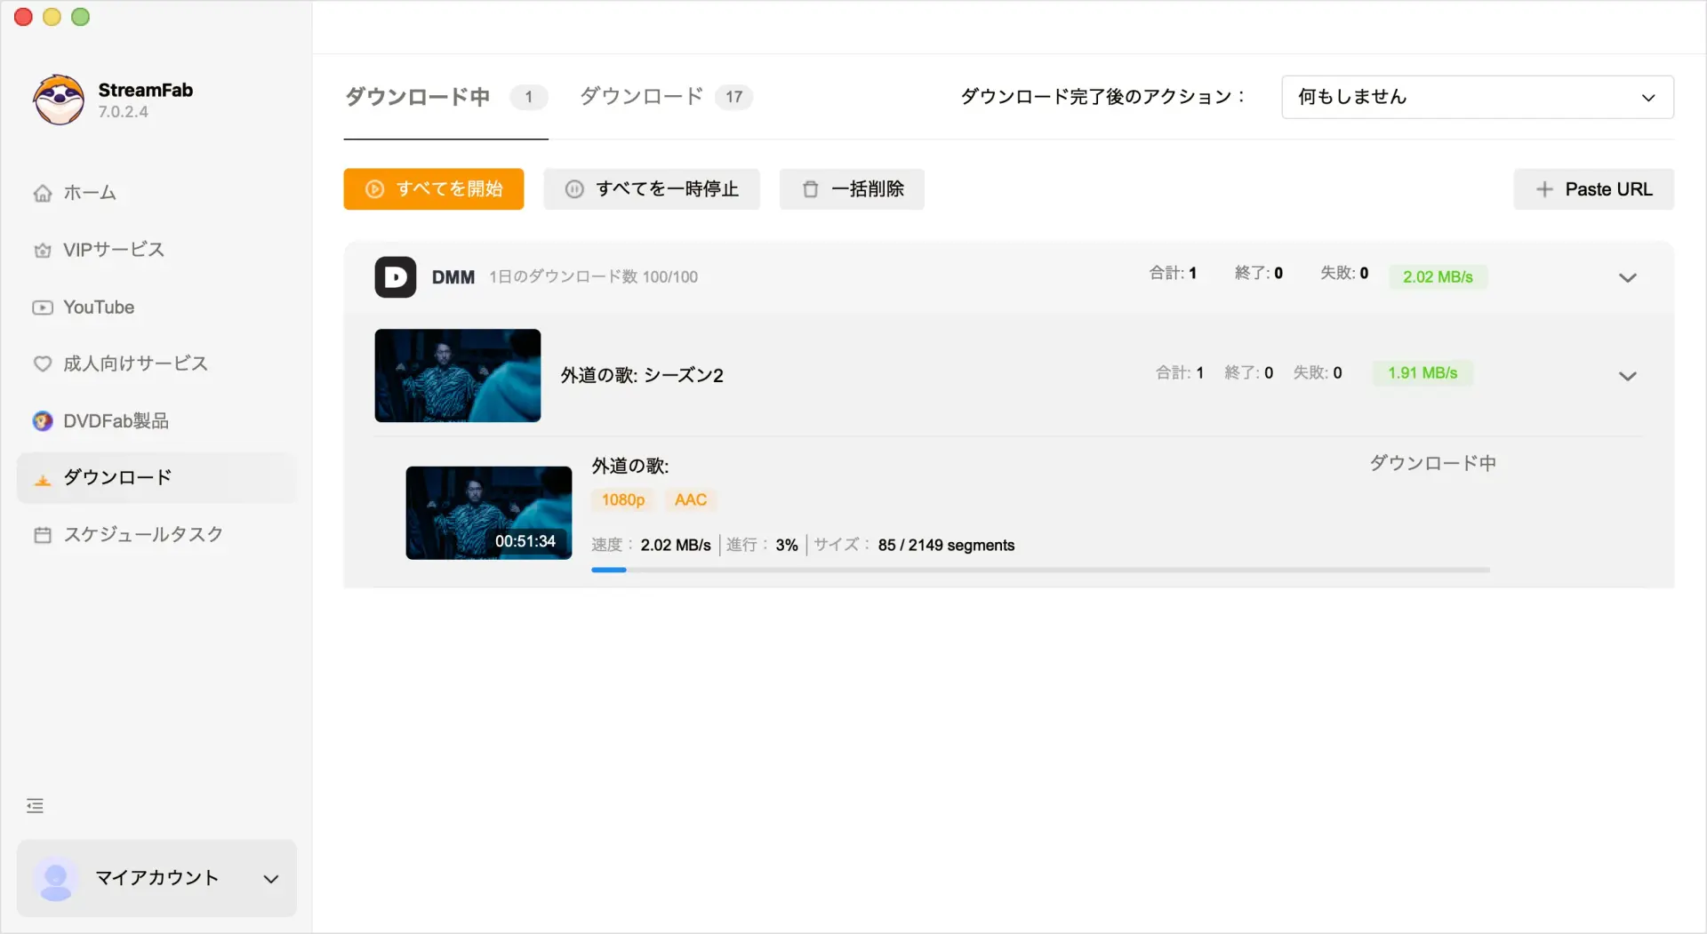Click the 1.91 MB/s speed badge
The height and width of the screenshot is (934, 1707).
(x=1422, y=373)
